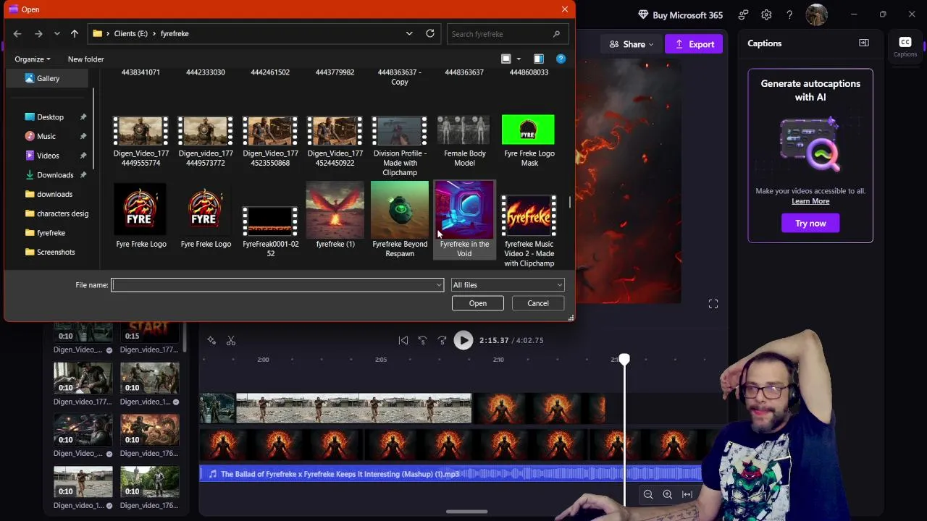Zoom in the timeline
This screenshot has height=521, width=927.
click(668, 494)
